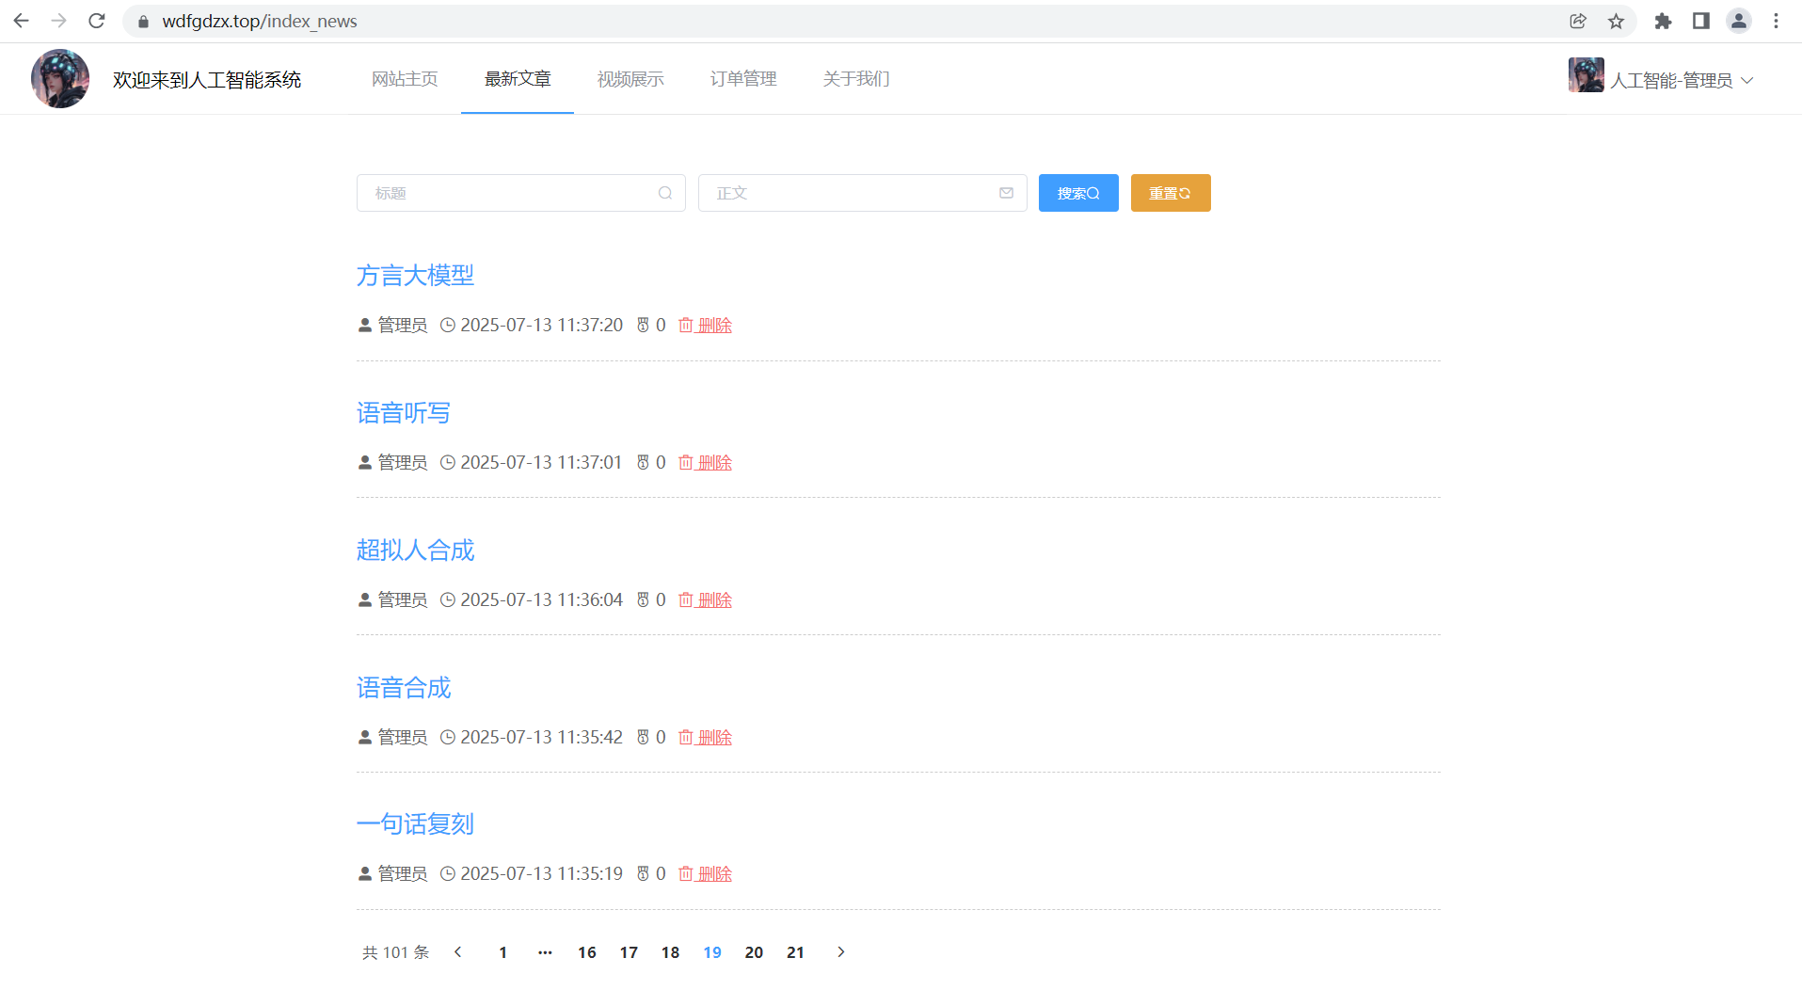The height and width of the screenshot is (990, 1802).
Task: Click medal icon in 方言大模型 row
Action: (x=643, y=325)
